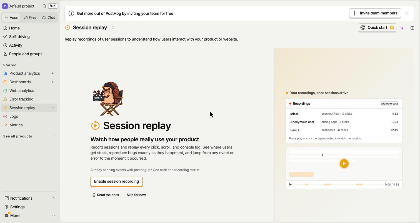Image resolution: width=420 pixels, height=223 pixels.
Task: Click the Default project avatar icon
Action: (x=5, y=6)
